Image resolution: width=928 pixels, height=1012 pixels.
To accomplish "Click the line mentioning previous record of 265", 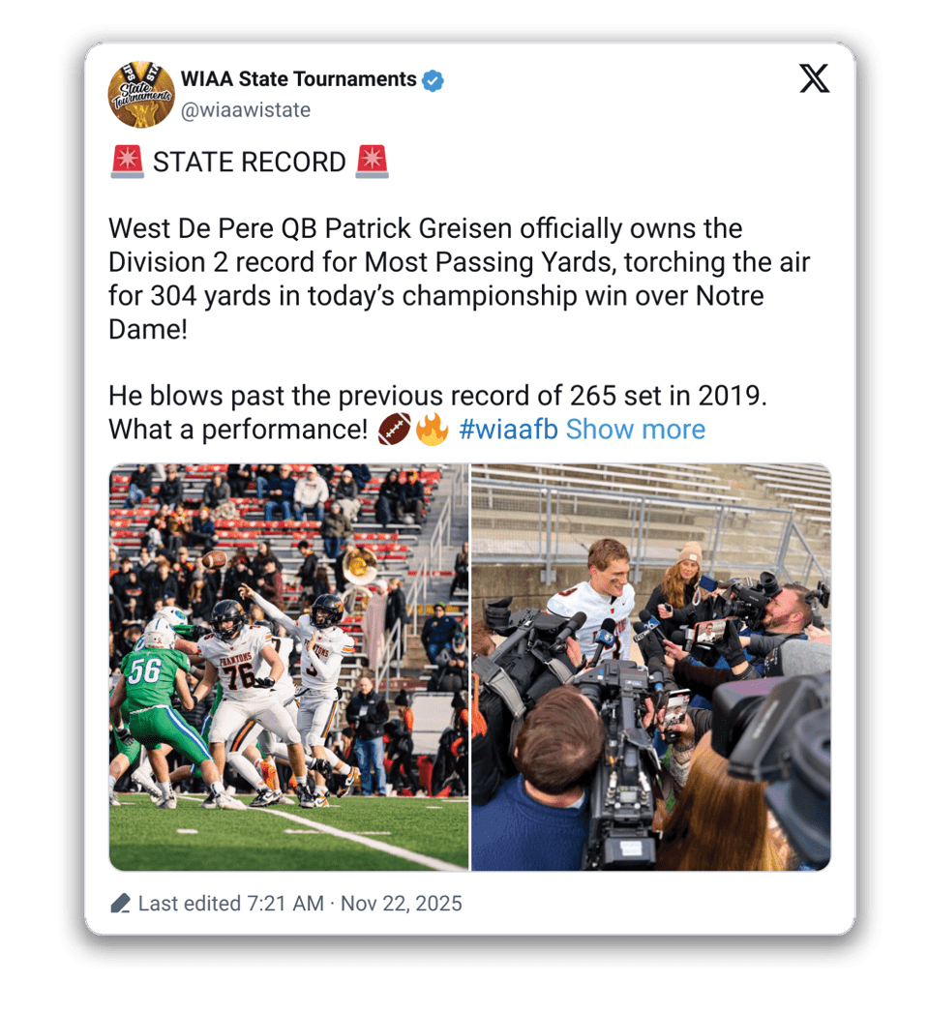I will [x=437, y=396].
